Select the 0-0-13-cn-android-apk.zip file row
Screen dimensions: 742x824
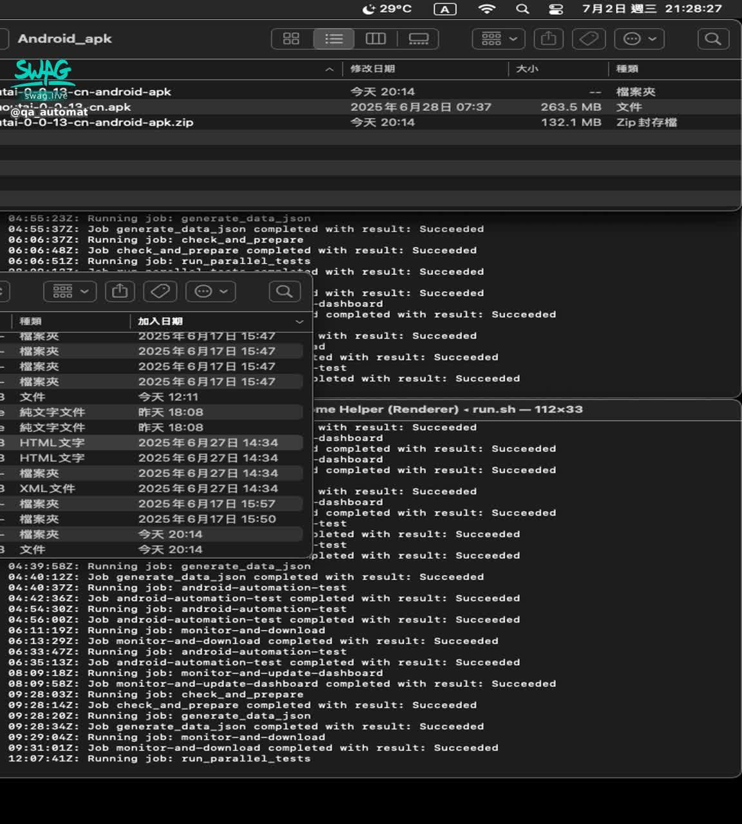370,122
